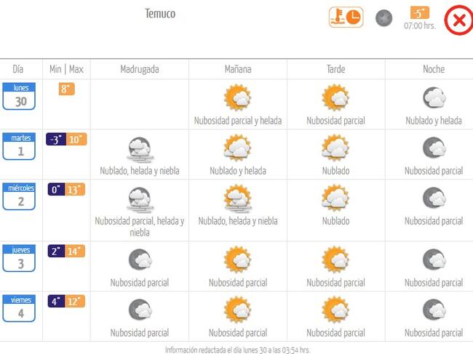Click the Noche column header

tap(434, 69)
